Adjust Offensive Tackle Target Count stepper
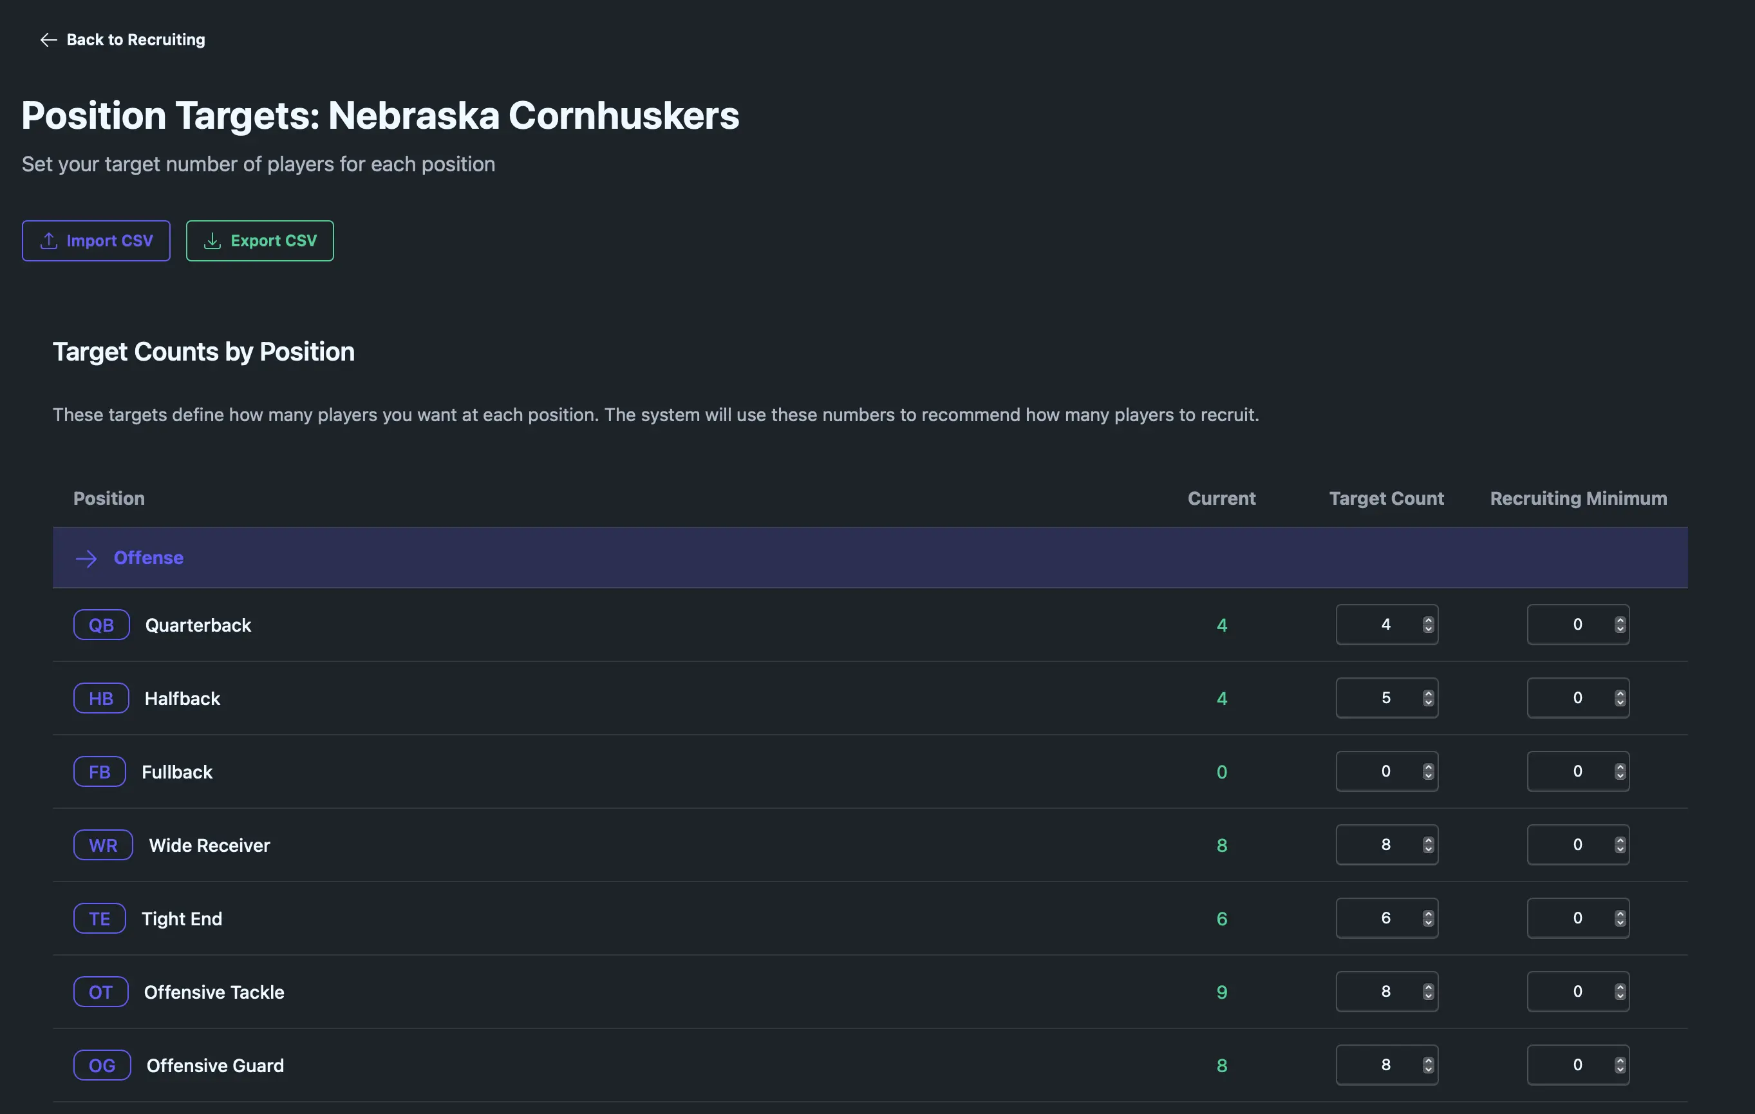Screen dimensions: 1755x1114 (1428, 992)
